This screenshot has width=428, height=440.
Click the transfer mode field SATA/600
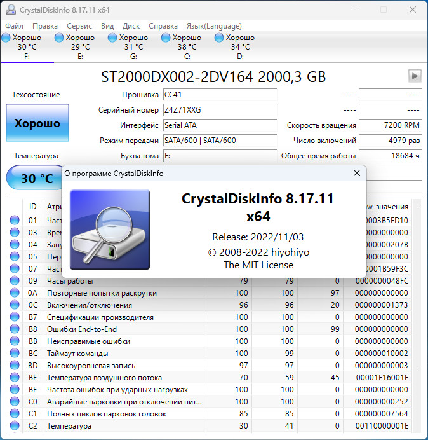coord(220,141)
